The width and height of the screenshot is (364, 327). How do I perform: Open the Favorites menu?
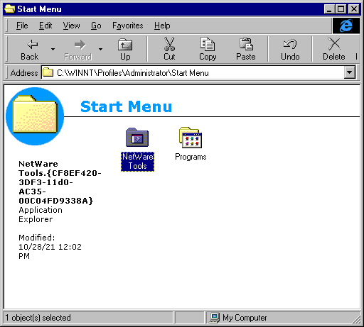(128, 26)
